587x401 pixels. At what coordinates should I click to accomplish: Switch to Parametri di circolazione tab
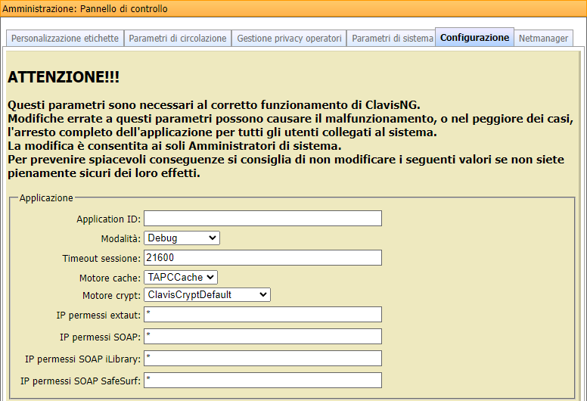178,38
